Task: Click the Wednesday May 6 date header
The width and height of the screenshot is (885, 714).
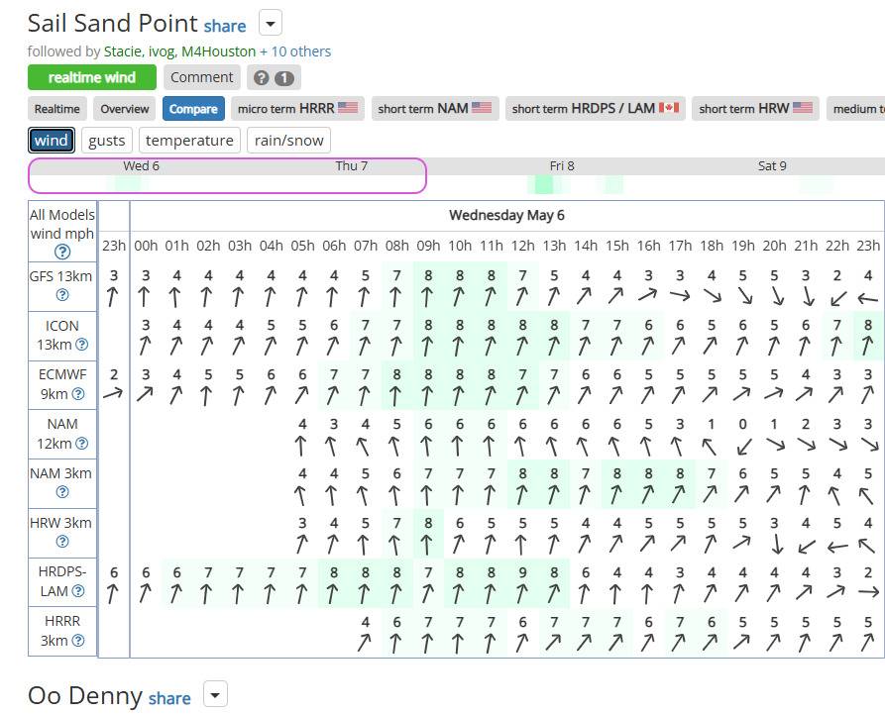Action: click(x=506, y=216)
